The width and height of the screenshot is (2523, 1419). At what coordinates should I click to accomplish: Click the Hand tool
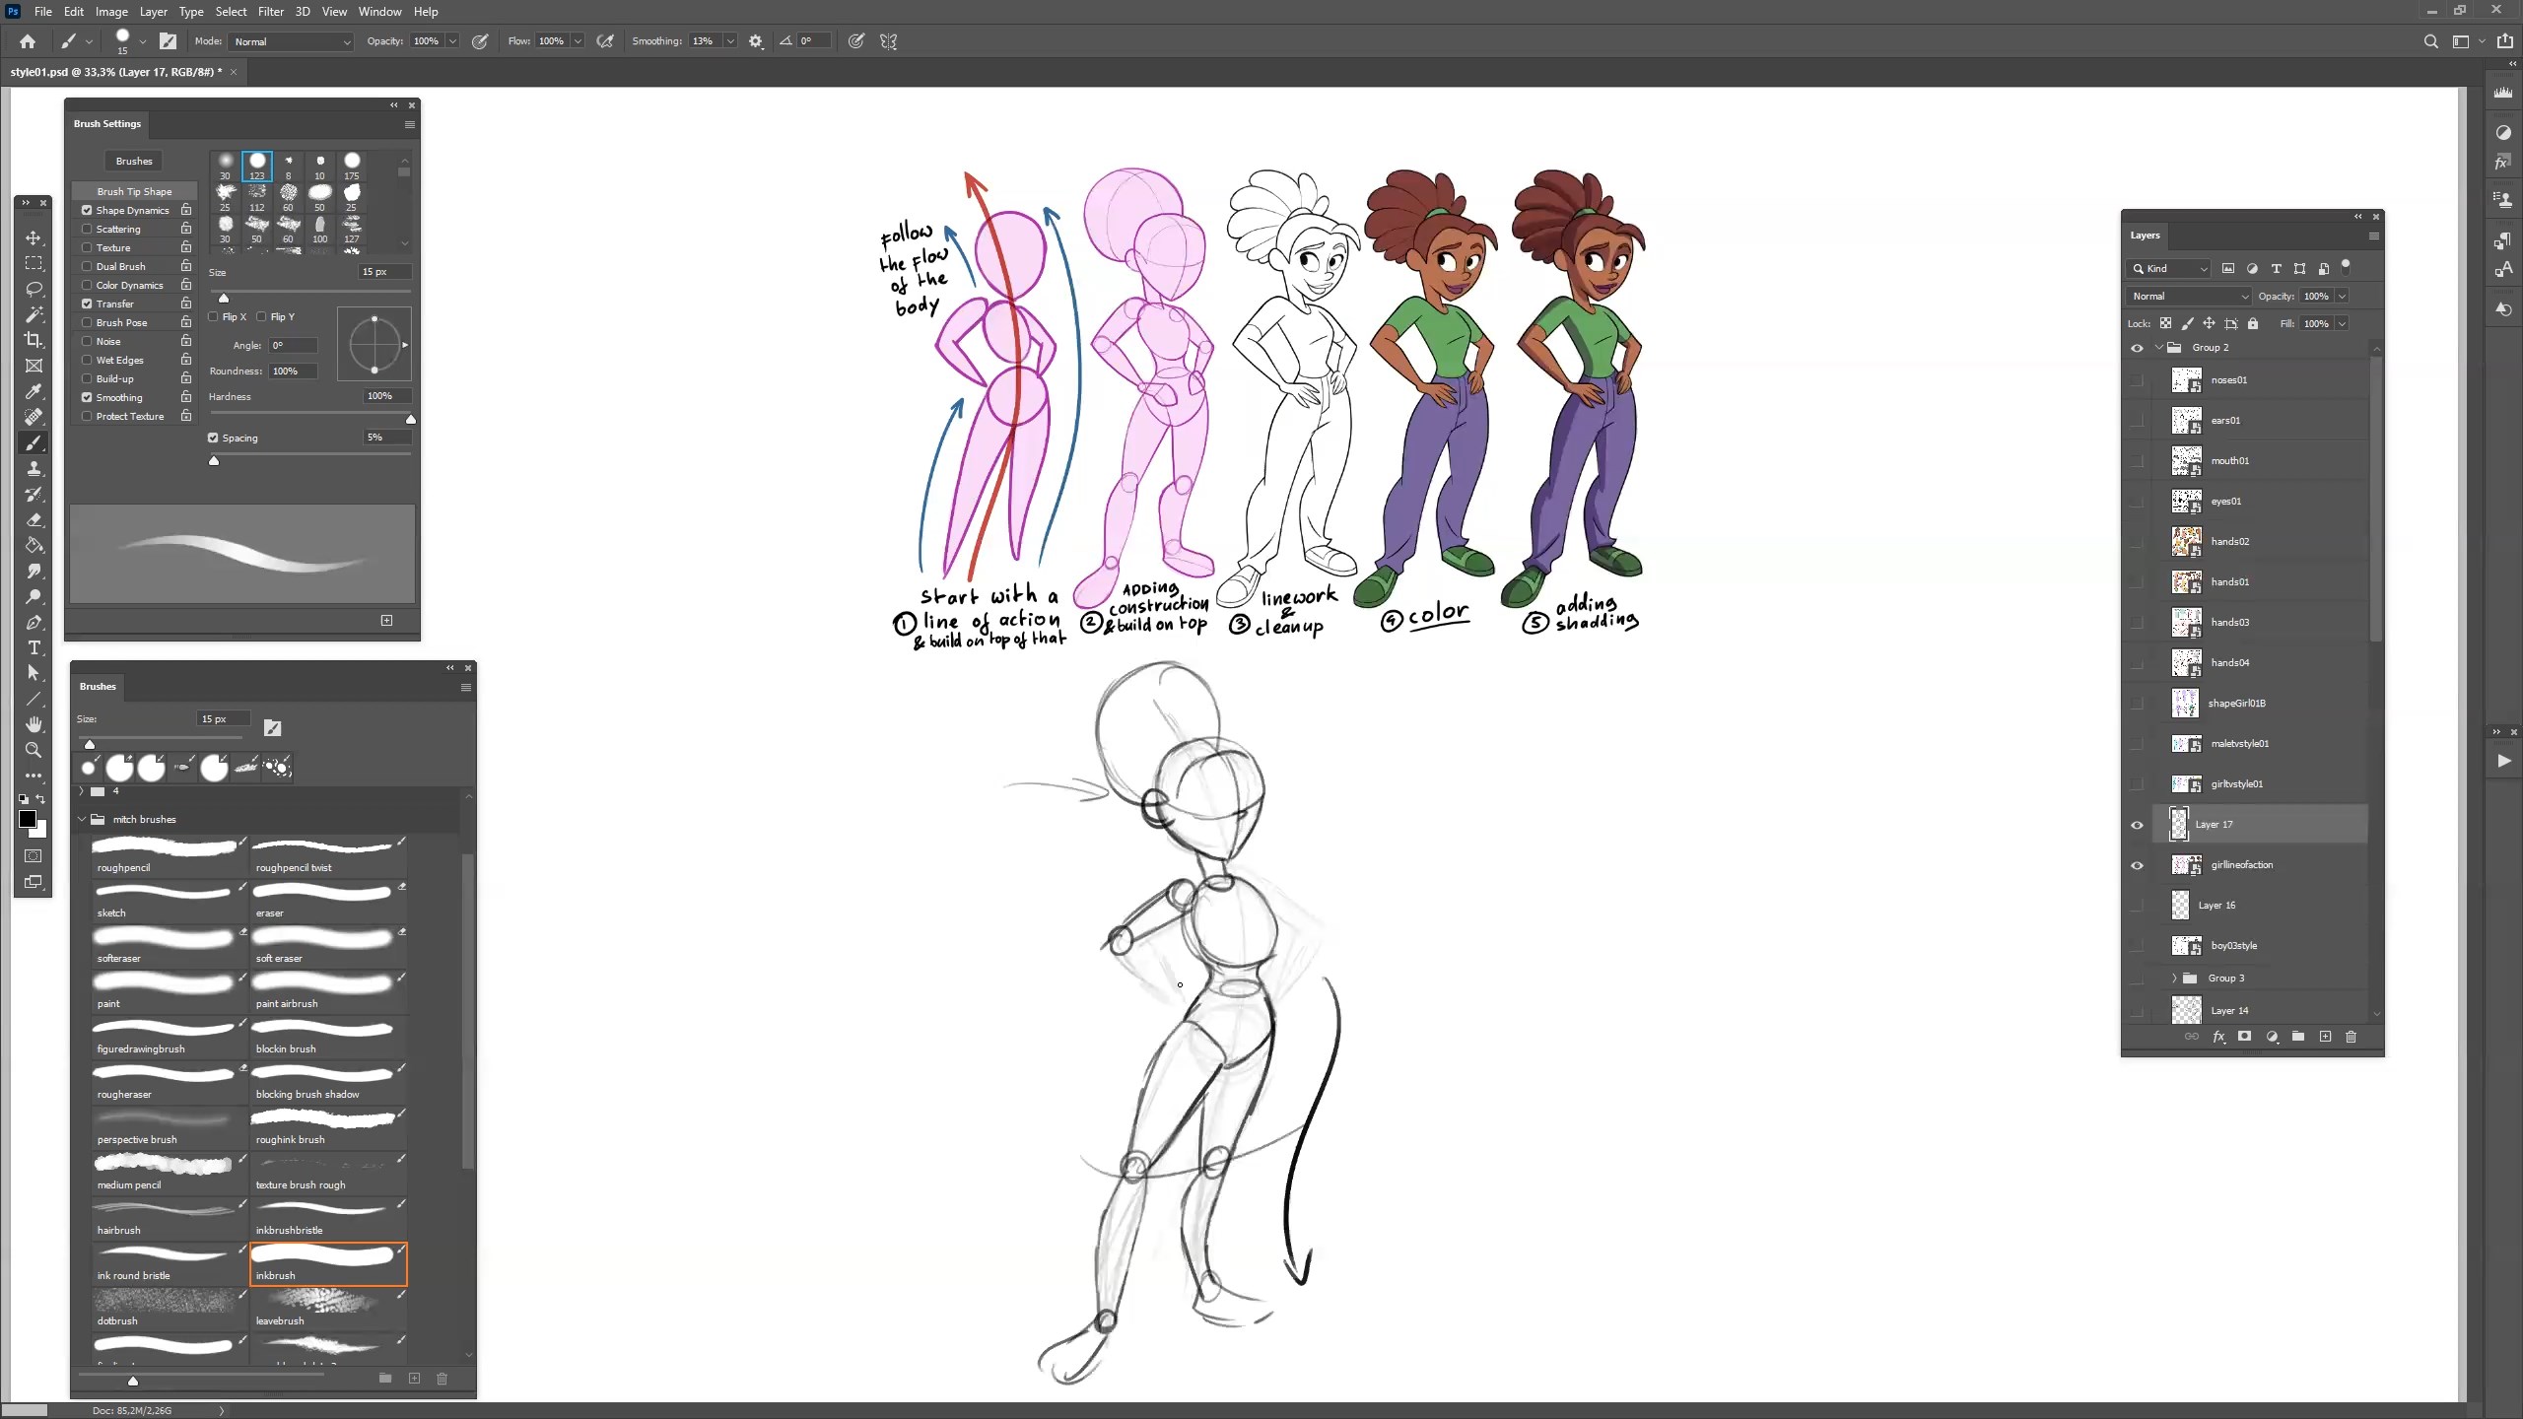coord(34,724)
